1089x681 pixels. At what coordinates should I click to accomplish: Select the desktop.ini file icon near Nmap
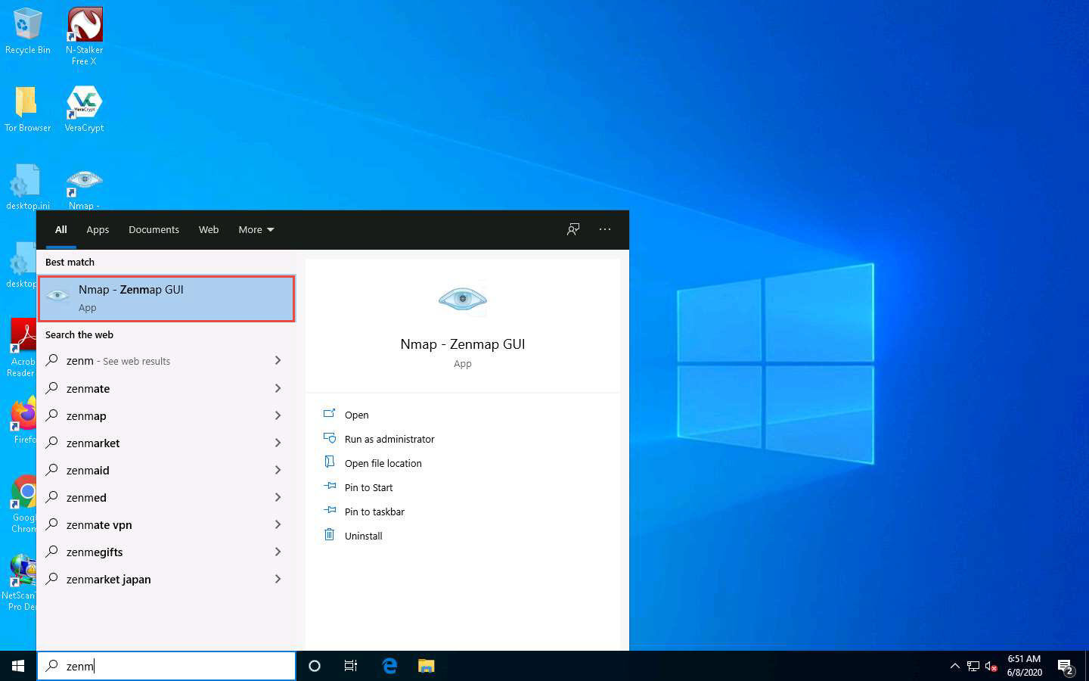pyautogui.click(x=27, y=186)
